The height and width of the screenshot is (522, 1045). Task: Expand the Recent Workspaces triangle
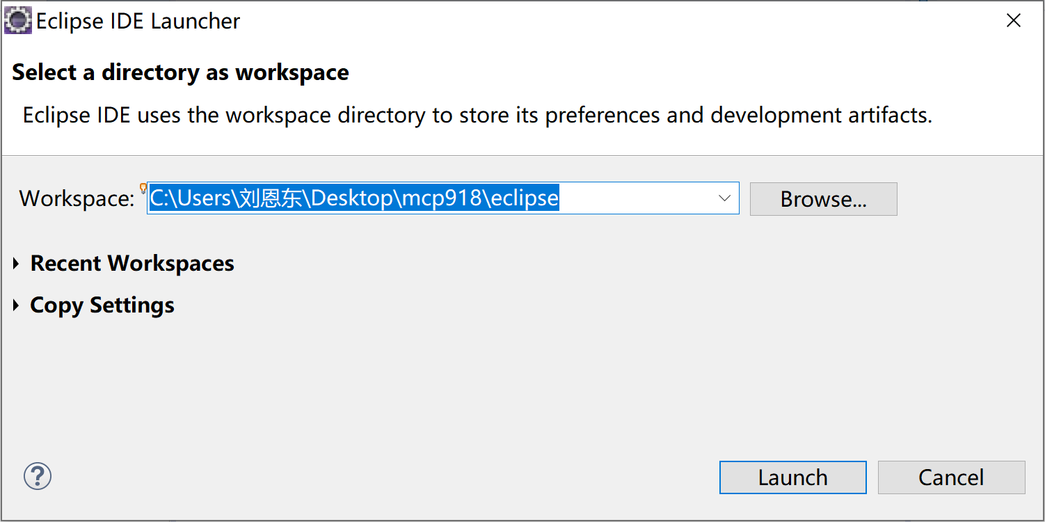(x=17, y=264)
